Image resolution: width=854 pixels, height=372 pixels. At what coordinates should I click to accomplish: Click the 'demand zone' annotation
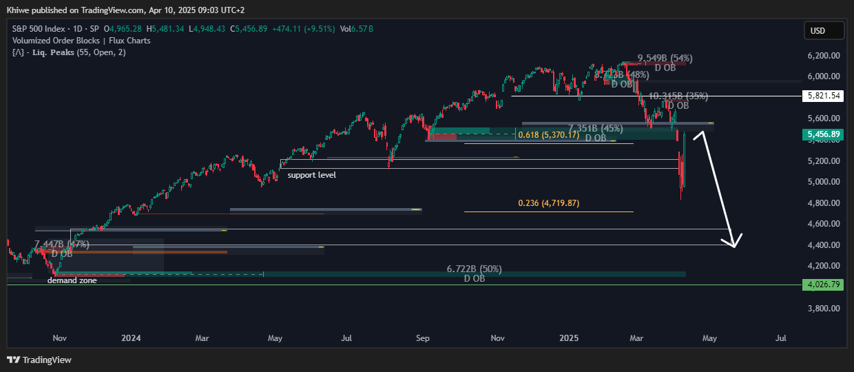click(x=72, y=280)
